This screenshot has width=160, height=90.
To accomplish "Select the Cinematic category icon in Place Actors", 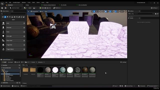I will [x=12, y=17].
